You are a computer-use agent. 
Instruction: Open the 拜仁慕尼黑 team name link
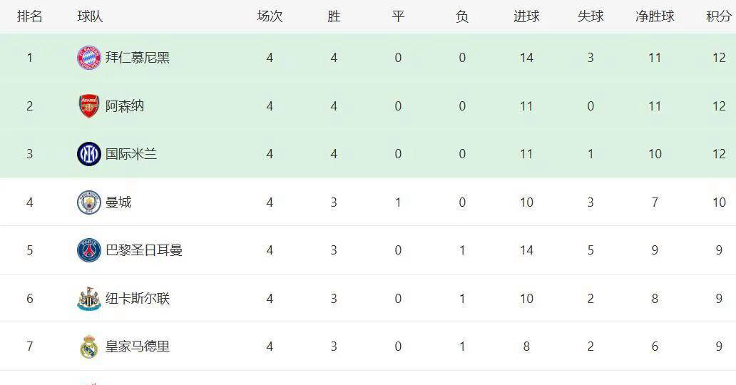click(138, 58)
